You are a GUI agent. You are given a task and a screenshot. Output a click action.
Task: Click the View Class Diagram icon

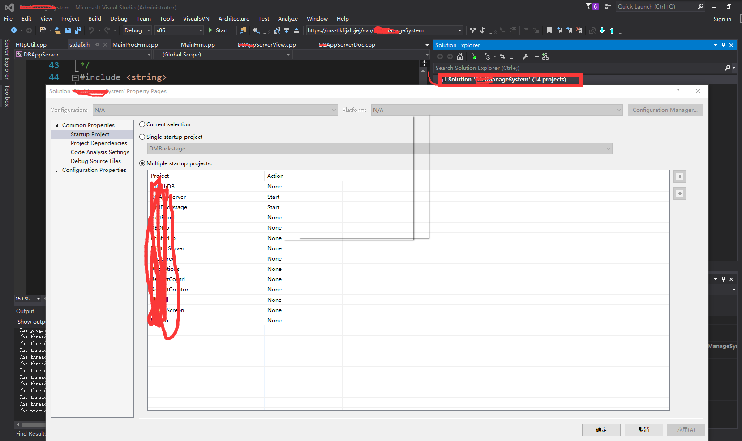point(545,56)
